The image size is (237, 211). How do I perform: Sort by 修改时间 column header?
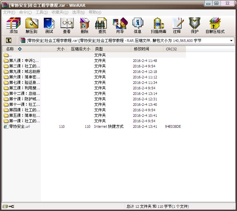pos(147,49)
